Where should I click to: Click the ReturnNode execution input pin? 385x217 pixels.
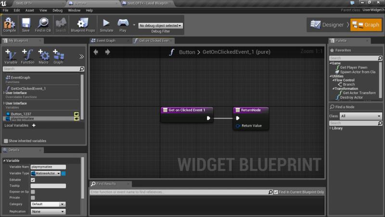237,118
